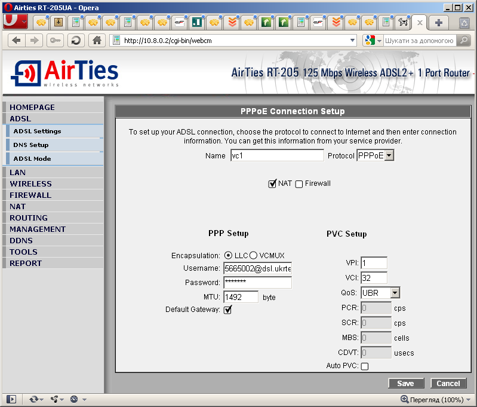Reload the page with the Reload button

76,40
